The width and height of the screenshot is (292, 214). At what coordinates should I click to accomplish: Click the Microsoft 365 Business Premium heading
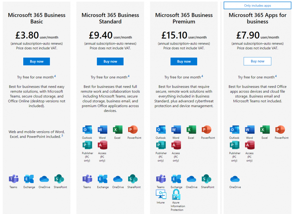[184, 18]
